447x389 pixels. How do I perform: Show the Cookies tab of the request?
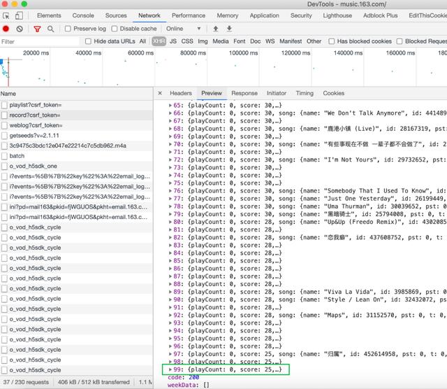(334, 93)
